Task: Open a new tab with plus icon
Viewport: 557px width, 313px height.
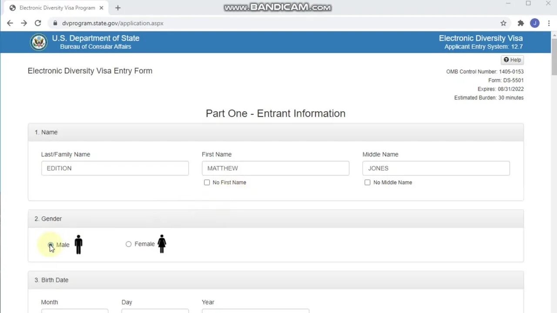Action: pos(117,8)
